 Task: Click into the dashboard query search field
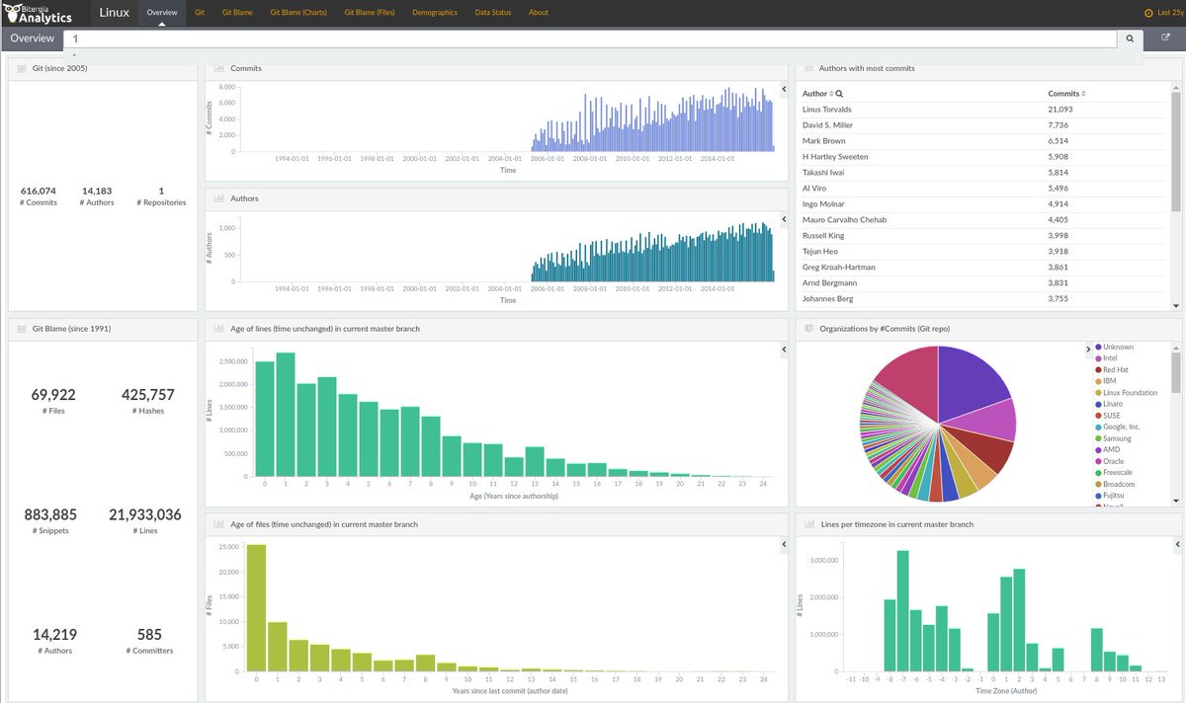click(590, 39)
